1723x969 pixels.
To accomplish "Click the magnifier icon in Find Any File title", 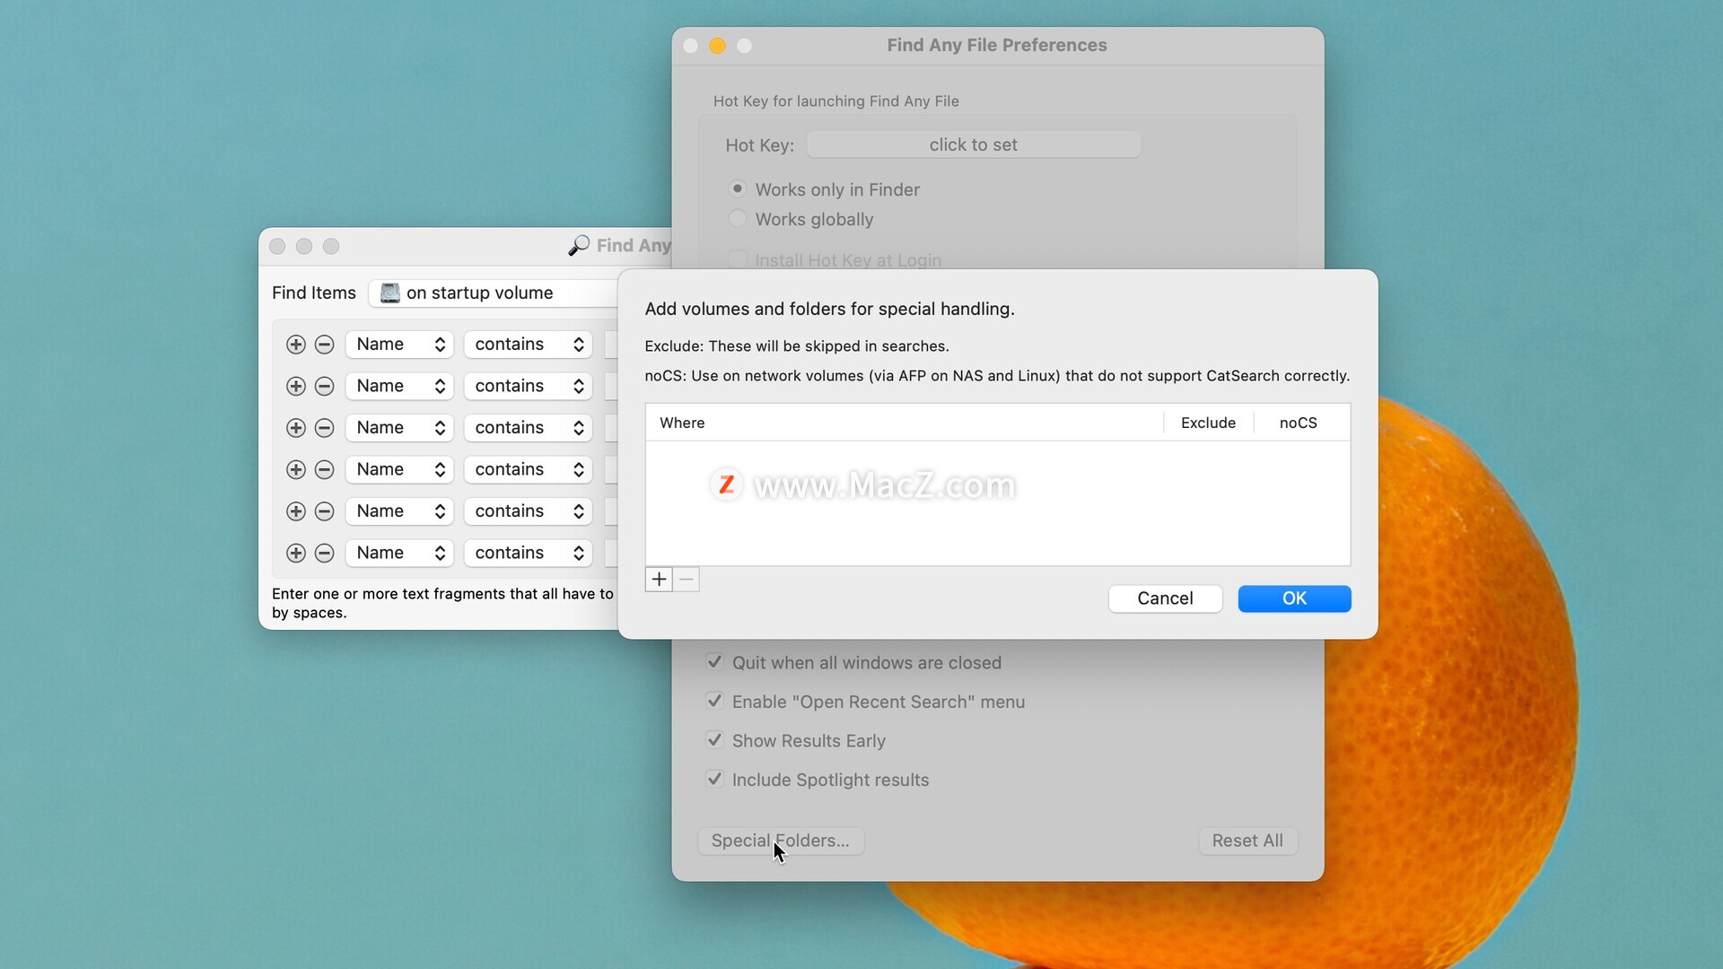I will pos(579,246).
